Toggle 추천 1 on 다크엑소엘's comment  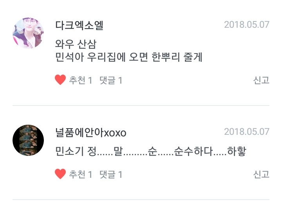click(x=81, y=80)
